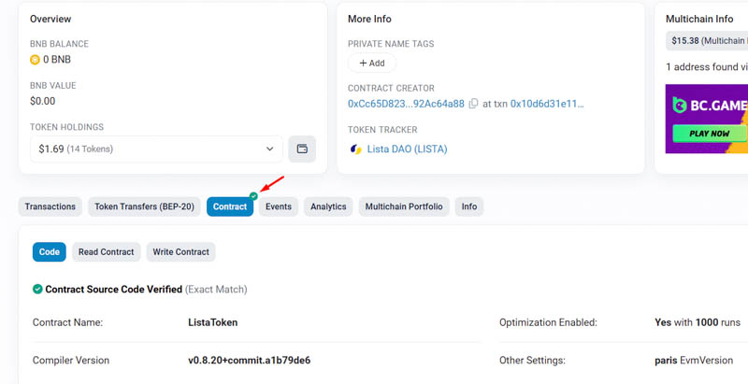Click the More Info heading
This screenshot has height=384, width=748.
[x=369, y=19]
